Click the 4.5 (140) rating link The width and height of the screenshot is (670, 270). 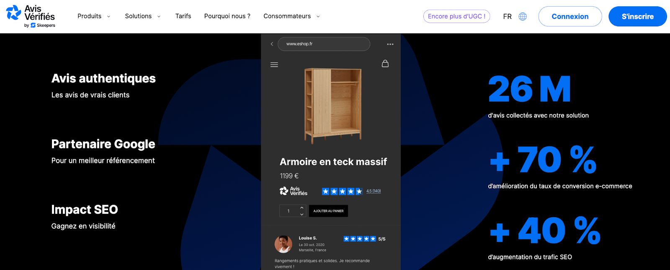[374, 191]
